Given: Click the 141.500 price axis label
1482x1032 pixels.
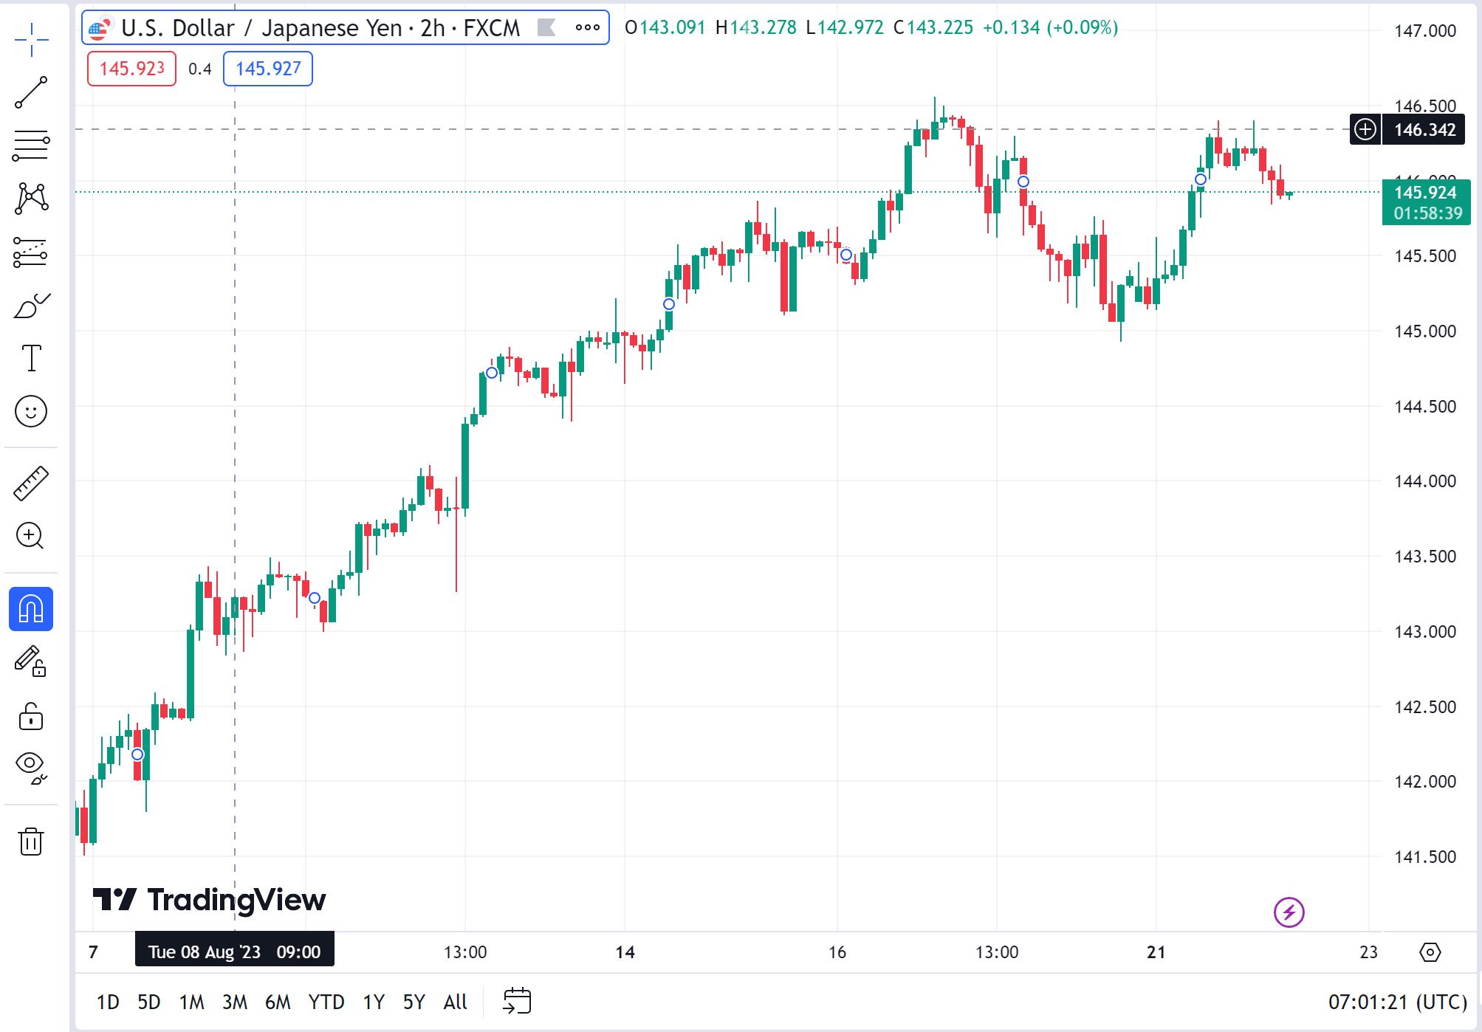Looking at the screenshot, I should point(1424,857).
